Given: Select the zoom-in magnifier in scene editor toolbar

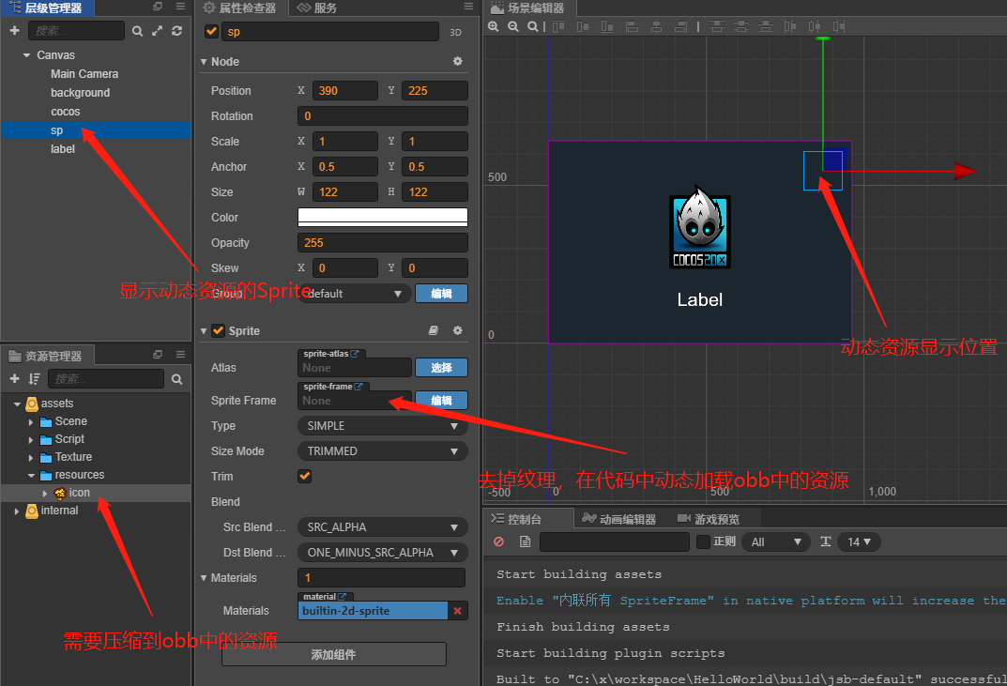Looking at the screenshot, I should (x=495, y=26).
